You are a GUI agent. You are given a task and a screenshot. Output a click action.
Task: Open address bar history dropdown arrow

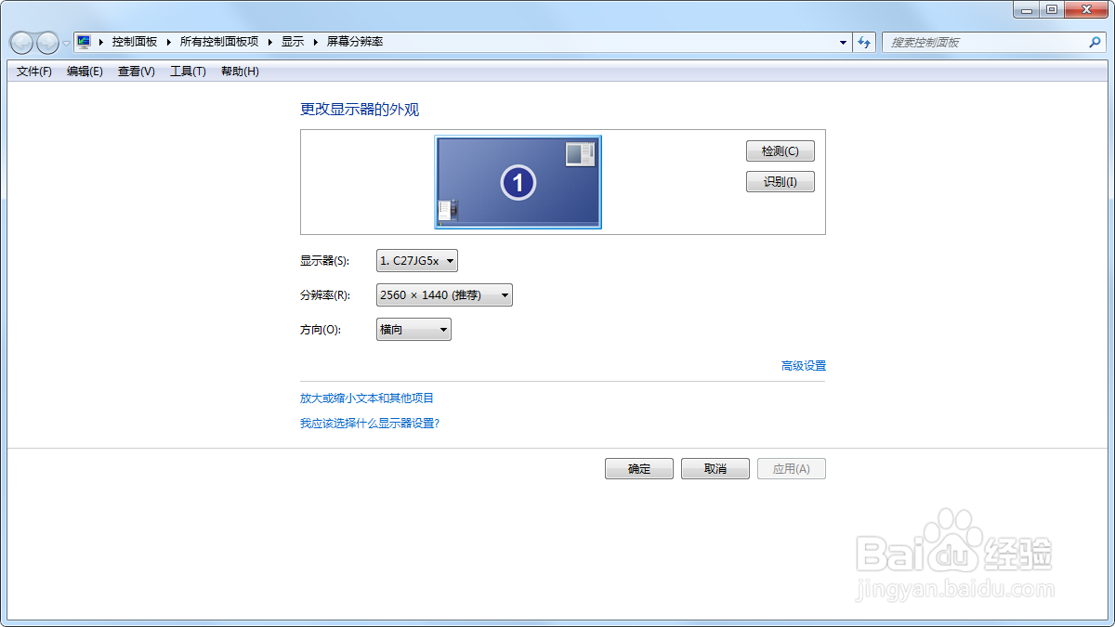coord(844,42)
